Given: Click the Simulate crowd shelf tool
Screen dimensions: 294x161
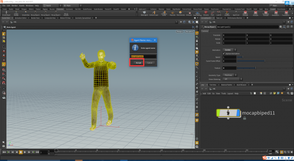Looking at the screenshot, I should point(189,13).
